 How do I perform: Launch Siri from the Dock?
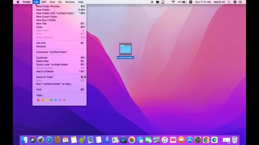(32, 140)
